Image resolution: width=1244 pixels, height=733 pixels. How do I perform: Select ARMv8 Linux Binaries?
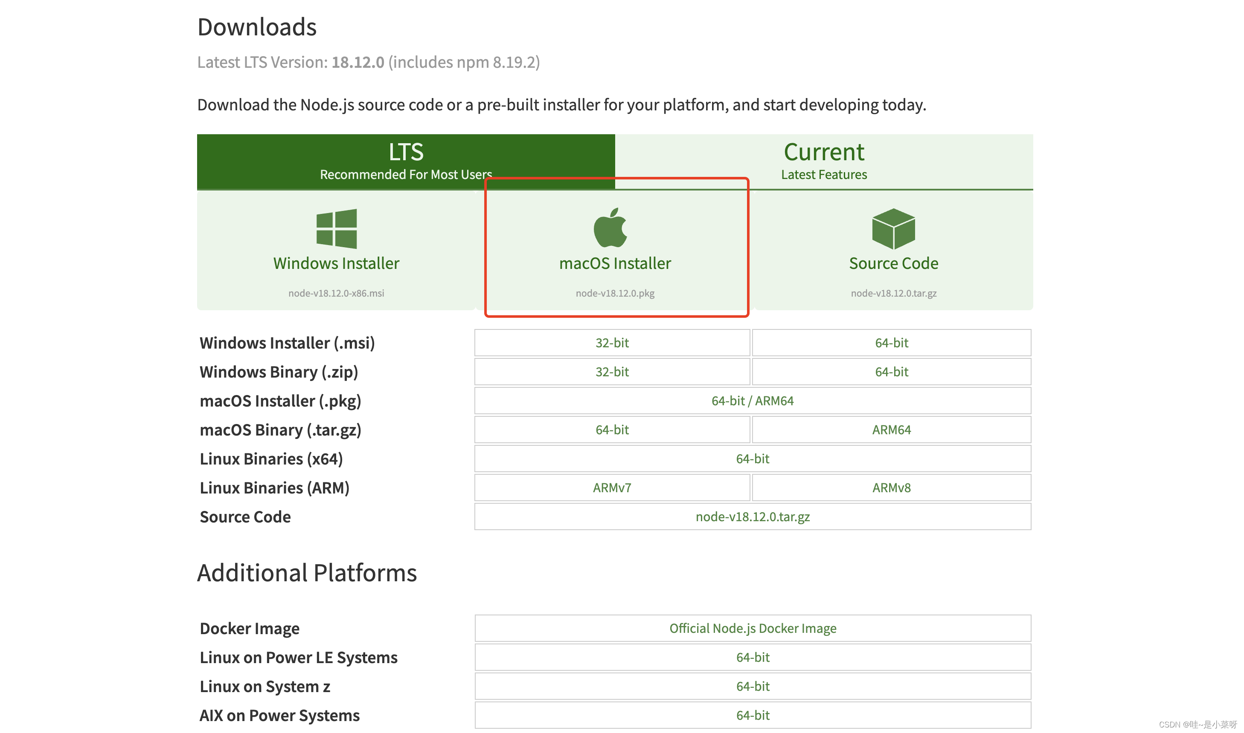click(x=891, y=488)
